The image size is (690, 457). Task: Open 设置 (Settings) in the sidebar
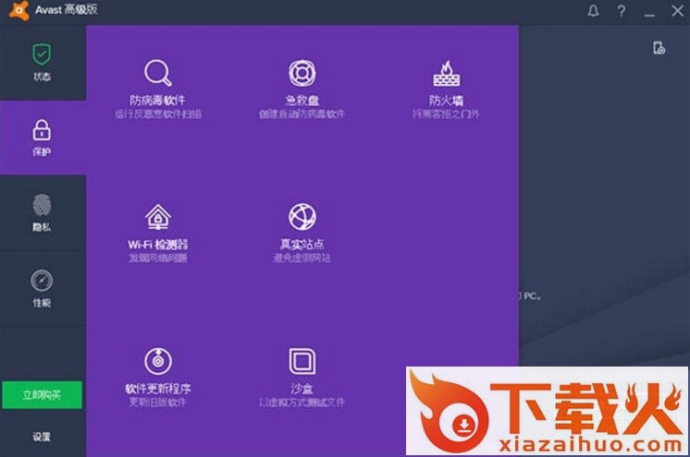pos(42,437)
